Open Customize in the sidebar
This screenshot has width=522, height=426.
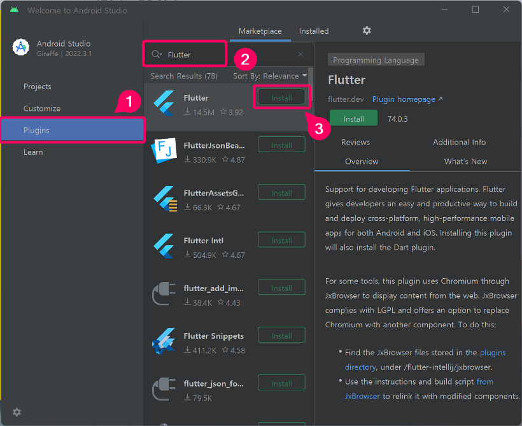pyautogui.click(x=42, y=108)
